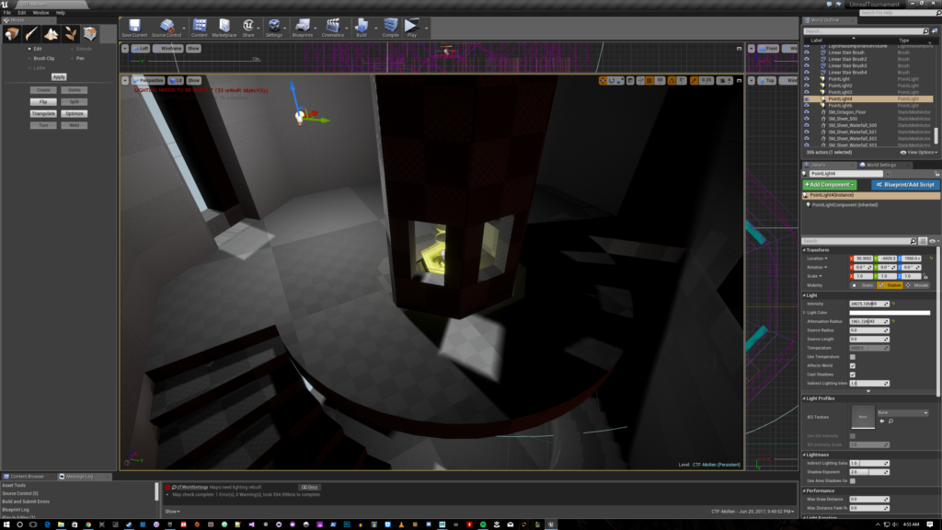Screen dimensions: 942x530
Task: Click the lock icon in Details panel
Action: [936, 174]
